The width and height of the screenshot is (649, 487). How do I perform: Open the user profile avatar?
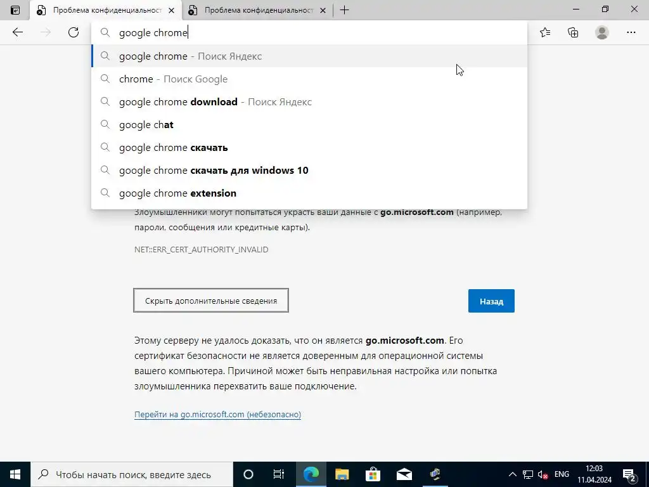tap(602, 32)
